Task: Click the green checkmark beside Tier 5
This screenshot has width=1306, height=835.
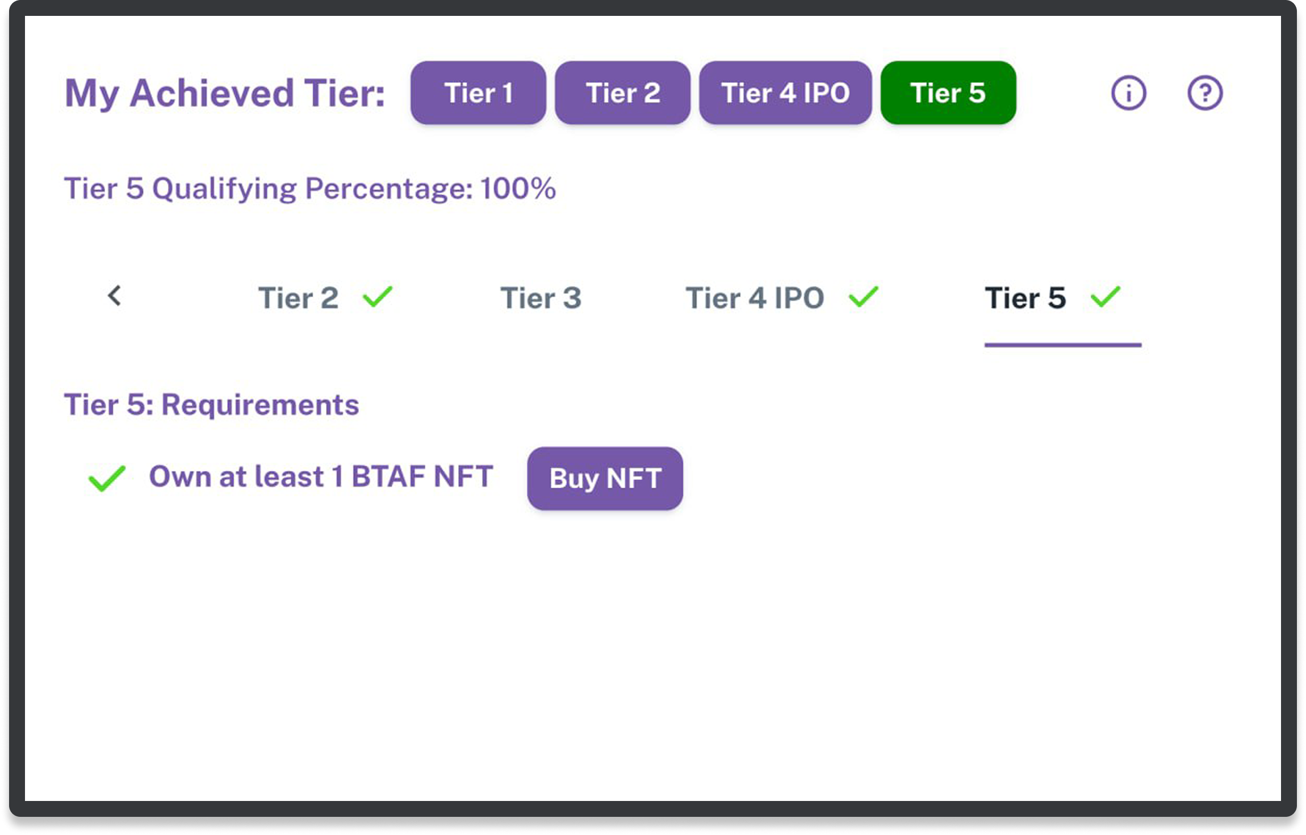Action: coord(1104,296)
